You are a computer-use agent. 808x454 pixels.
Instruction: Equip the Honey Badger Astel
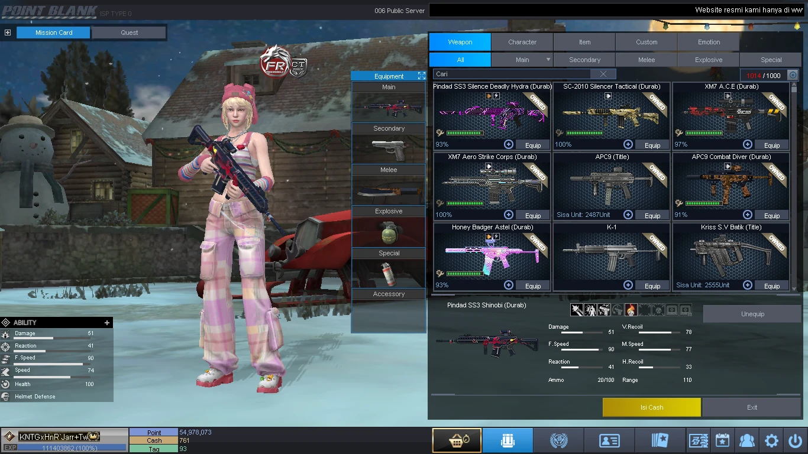[x=533, y=286]
